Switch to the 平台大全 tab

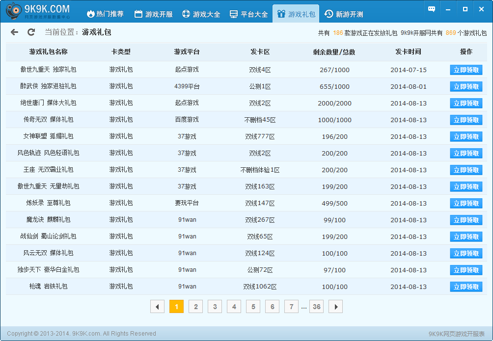click(x=248, y=14)
